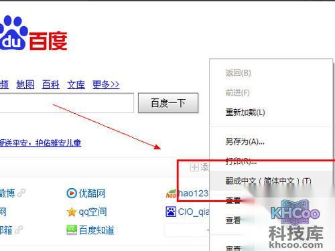Viewport: 335px width, 251px height.
Task: Open the 优酷网 site link
Action: point(92,193)
